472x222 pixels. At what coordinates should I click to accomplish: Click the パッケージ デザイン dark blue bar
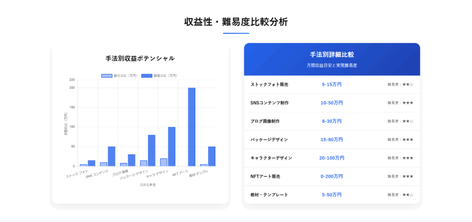pyautogui.click(x=152, y=151)
